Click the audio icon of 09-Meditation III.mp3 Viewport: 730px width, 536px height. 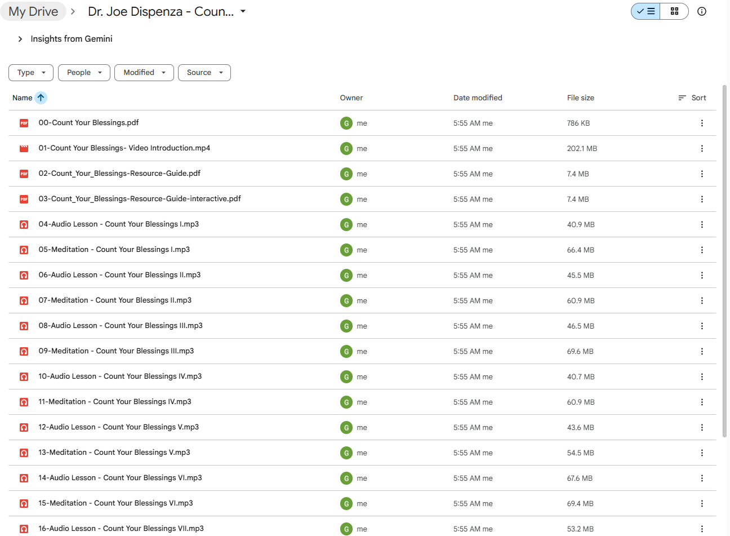(x=24, y=351)
